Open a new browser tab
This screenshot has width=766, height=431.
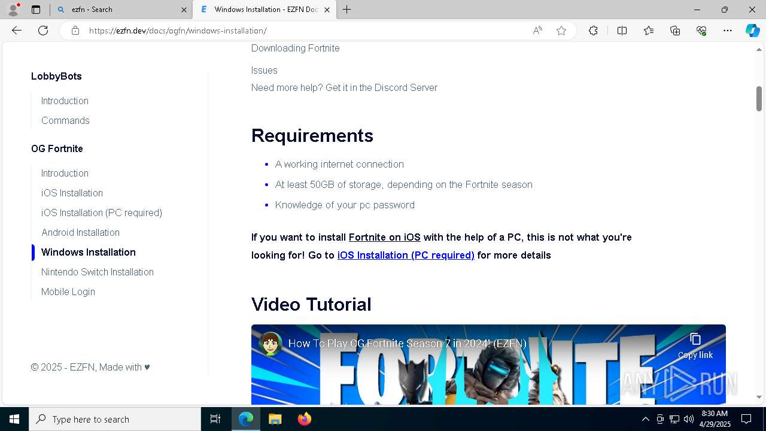click(x=347, y=10)
